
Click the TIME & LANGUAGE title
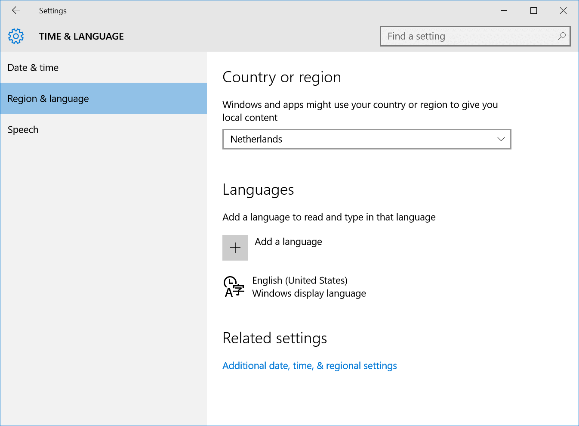[81, 36]
